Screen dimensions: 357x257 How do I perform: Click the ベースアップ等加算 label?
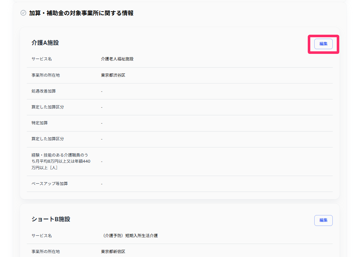[50, 184]
